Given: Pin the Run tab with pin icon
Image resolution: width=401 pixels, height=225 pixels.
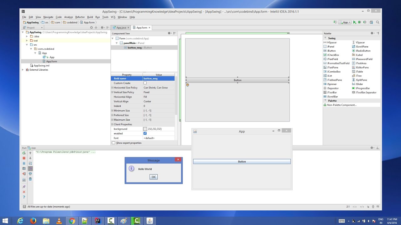Looking at the screenshot, I should pyautogui.click(x=24, y=187).
